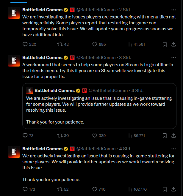
Task: Like the menu tiles issue tweet
Action: pyautogui.click(x=95, y=45)
